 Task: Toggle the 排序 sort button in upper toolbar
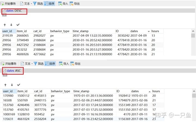point(50,4)
